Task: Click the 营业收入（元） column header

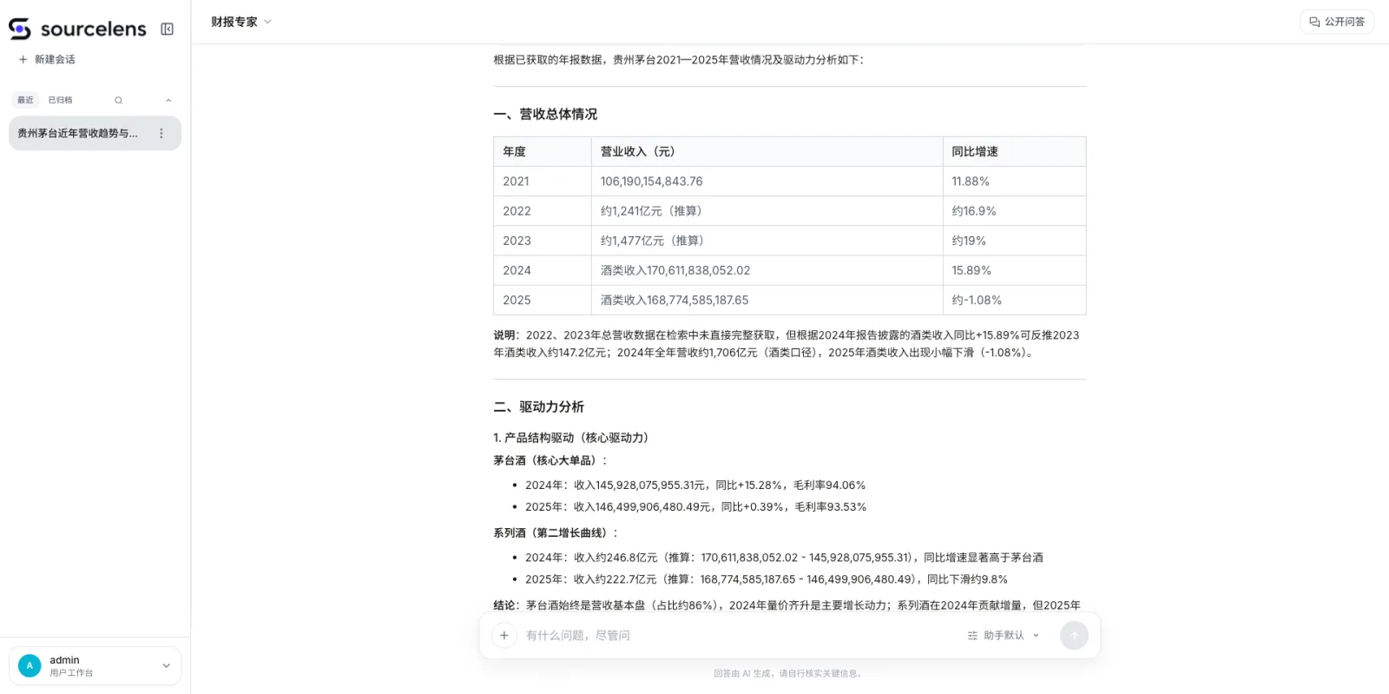Action: 767,152
